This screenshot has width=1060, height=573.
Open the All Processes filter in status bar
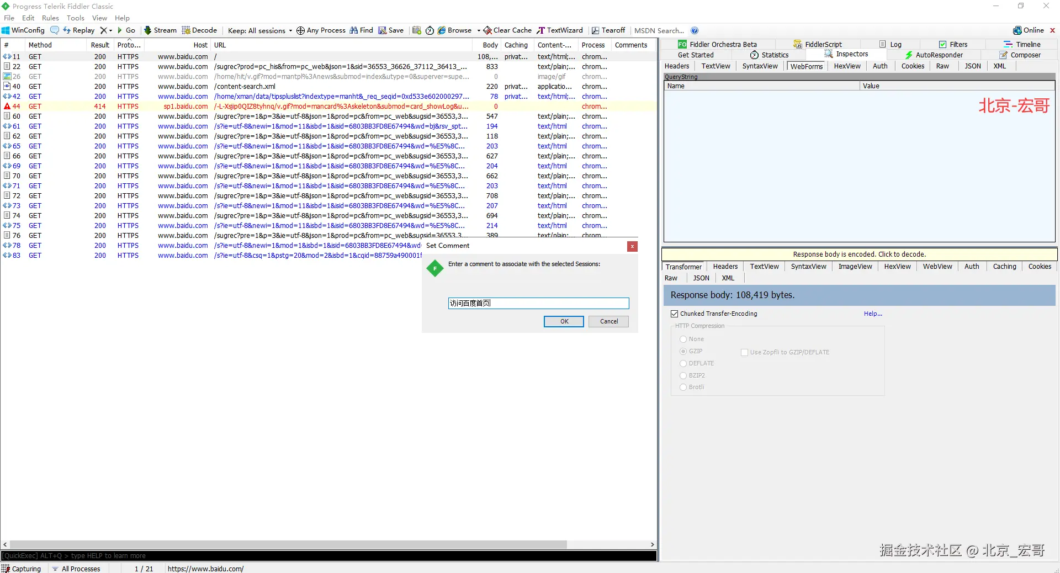click(76, 569)
